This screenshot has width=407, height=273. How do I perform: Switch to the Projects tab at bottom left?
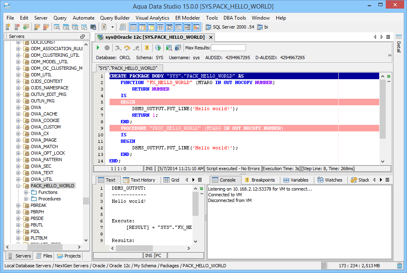click(x=69, y=256)
